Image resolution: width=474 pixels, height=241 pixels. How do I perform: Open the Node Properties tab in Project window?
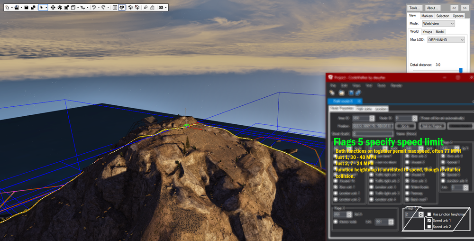pyautogui.click(x=342, y=108)
